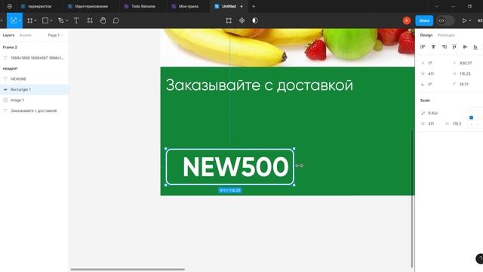Switch to the Layers panel tab
The width and height of the screenshot is (483, 272).
[x=8, y=36]
